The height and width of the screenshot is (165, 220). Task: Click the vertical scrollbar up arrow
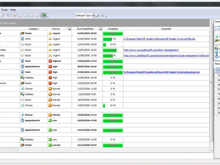click(211, 21)
